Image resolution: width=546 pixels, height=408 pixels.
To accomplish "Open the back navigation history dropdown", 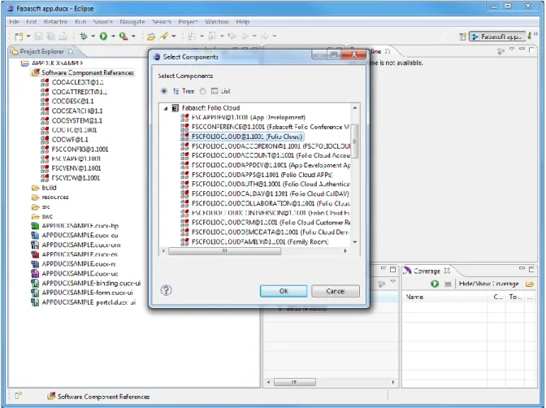I will click(254, 36).
